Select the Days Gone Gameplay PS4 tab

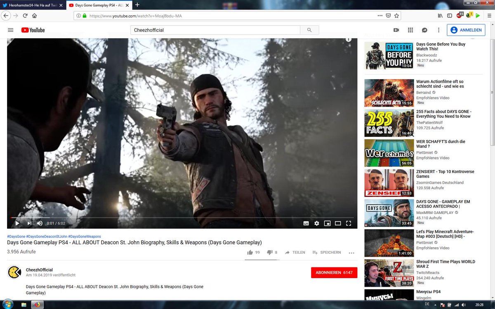(x=99, y=5)
